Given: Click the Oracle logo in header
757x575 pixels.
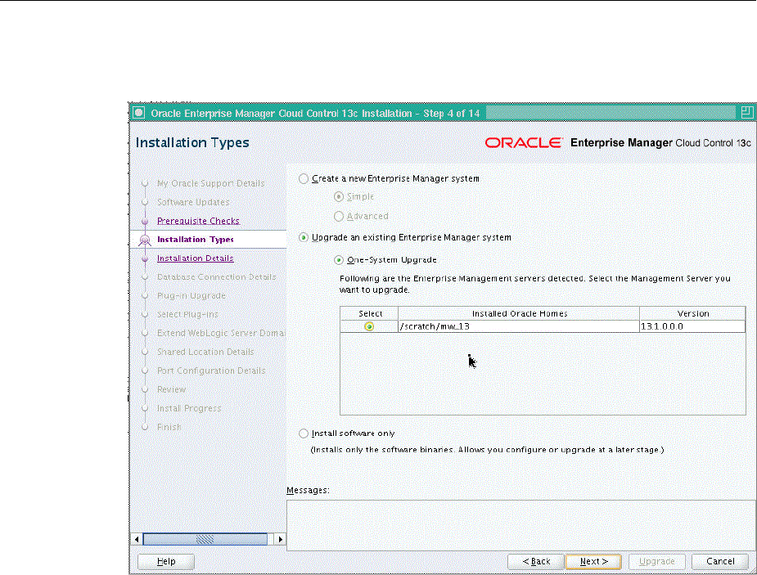Looking at the screenshot, I should pos(524,143).
